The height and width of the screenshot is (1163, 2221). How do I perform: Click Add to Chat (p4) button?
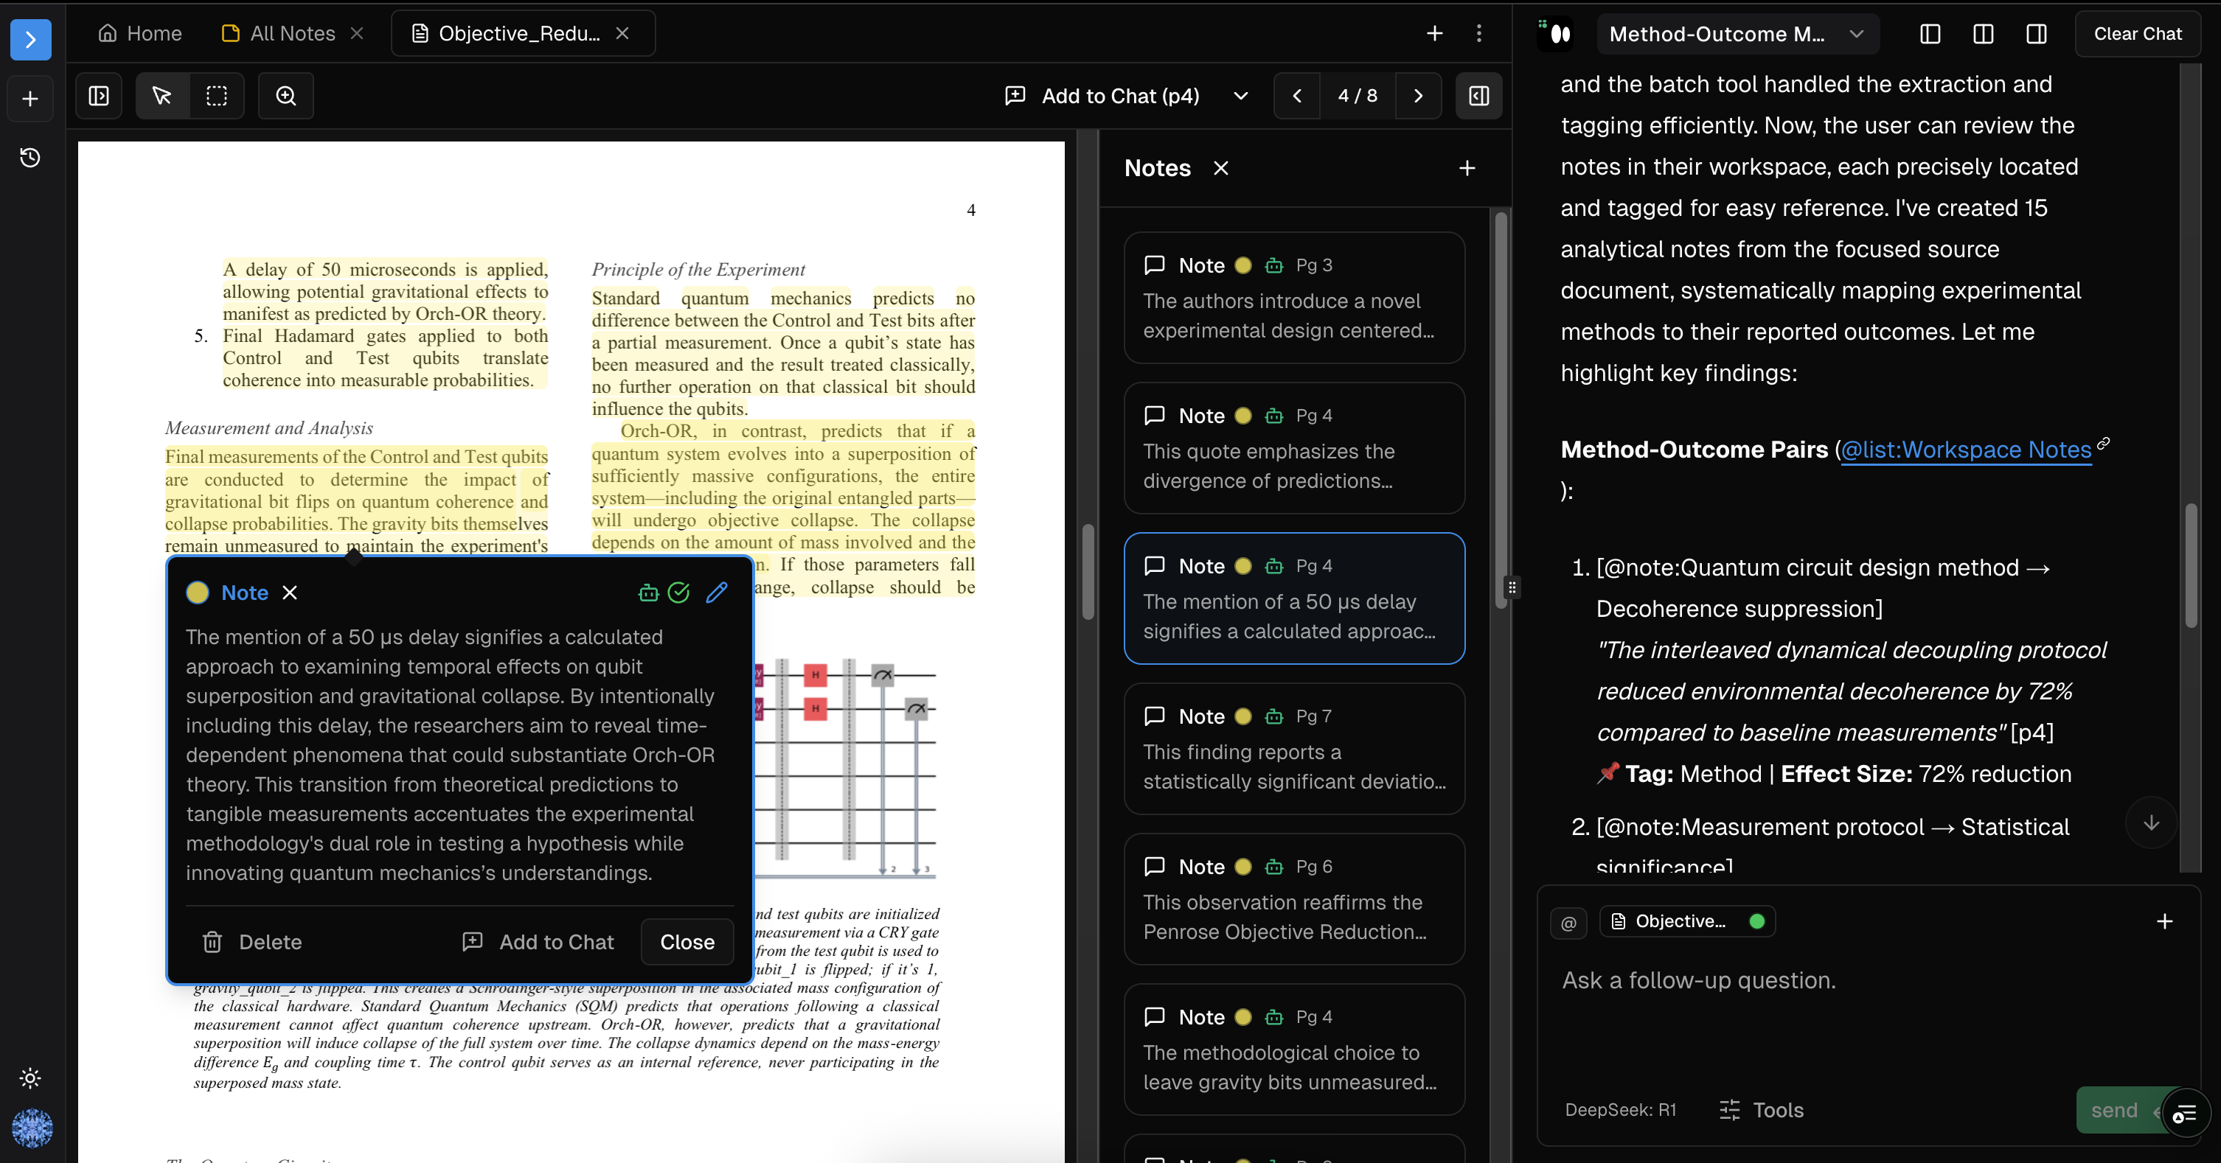[1104, 96]
